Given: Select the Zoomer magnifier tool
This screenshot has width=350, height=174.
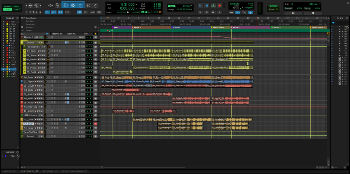Looking at the screenshot, I should pos(57,5).
